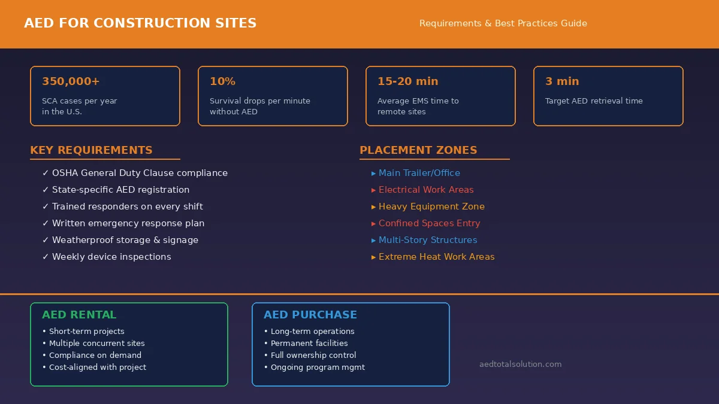719x404 pixels.
Task: Click the AED FOR CONSTRUCTION SITES title
Action: pos(140,23)
